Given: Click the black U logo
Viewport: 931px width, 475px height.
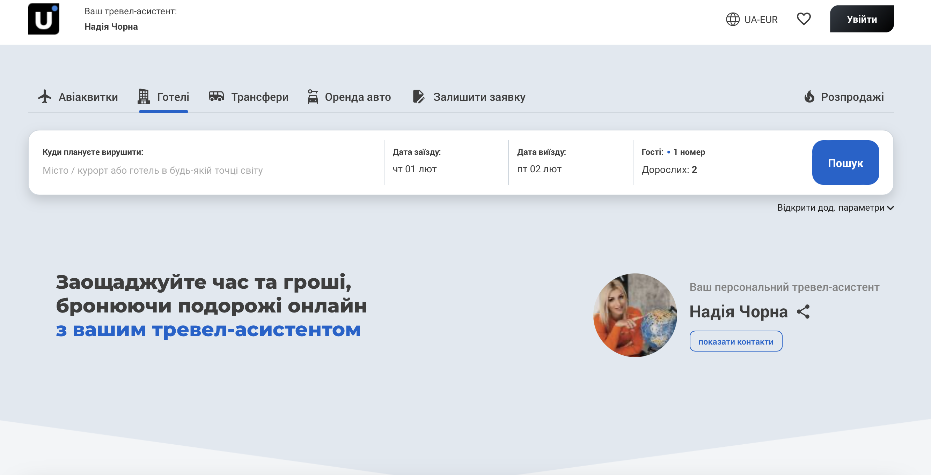Looking at the screenshot, I should click(43, 19).
